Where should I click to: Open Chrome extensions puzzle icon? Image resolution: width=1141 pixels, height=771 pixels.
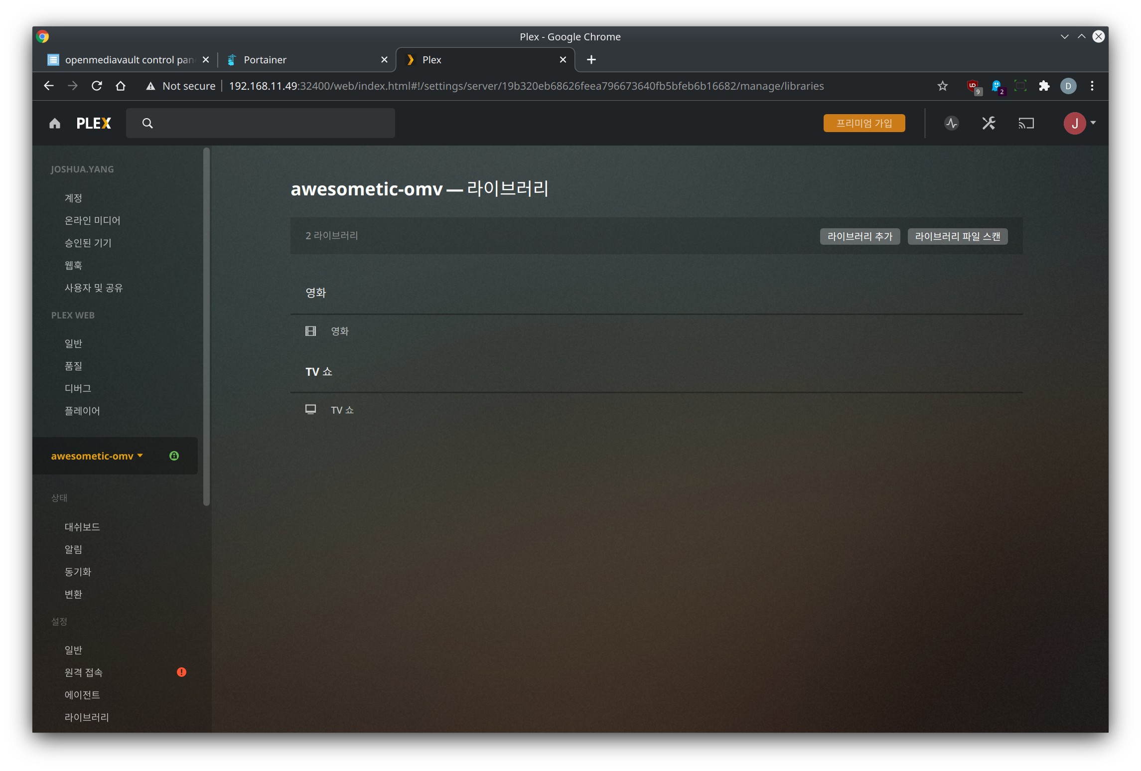[1044, 86]
